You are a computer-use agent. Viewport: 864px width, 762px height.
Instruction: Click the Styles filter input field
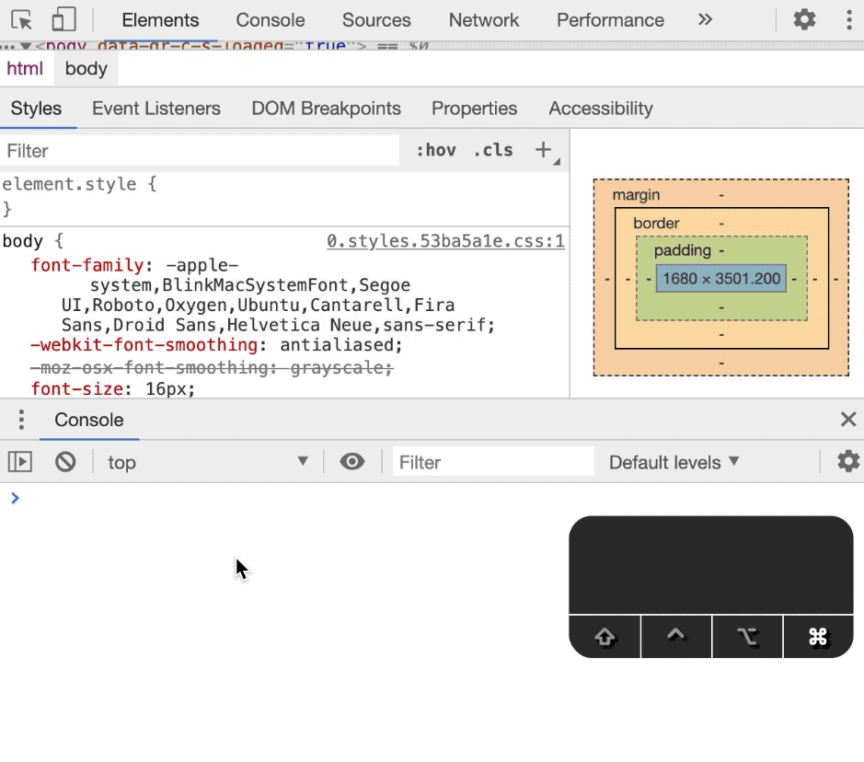point(200,151)
